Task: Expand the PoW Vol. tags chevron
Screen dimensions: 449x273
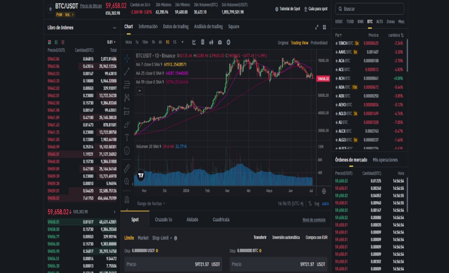Action: pyautogui.click(x=73, y=15)
